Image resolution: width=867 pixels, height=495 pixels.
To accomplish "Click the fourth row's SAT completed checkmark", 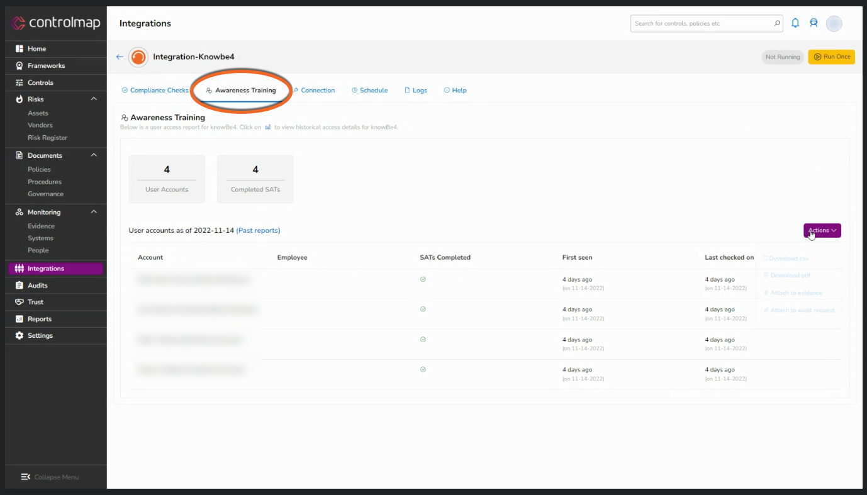I will 423,369.
